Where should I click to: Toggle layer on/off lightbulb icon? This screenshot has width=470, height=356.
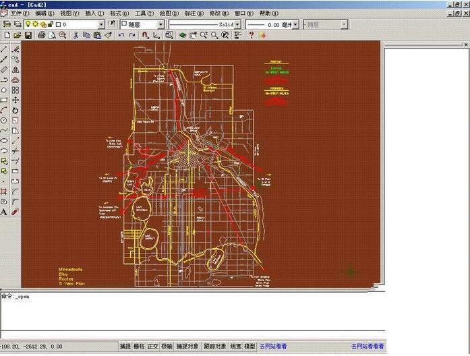click(28, 24)
